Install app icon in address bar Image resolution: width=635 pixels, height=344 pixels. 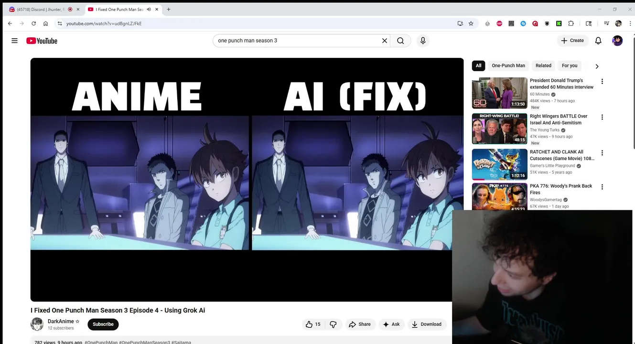[x=460, y=23]
